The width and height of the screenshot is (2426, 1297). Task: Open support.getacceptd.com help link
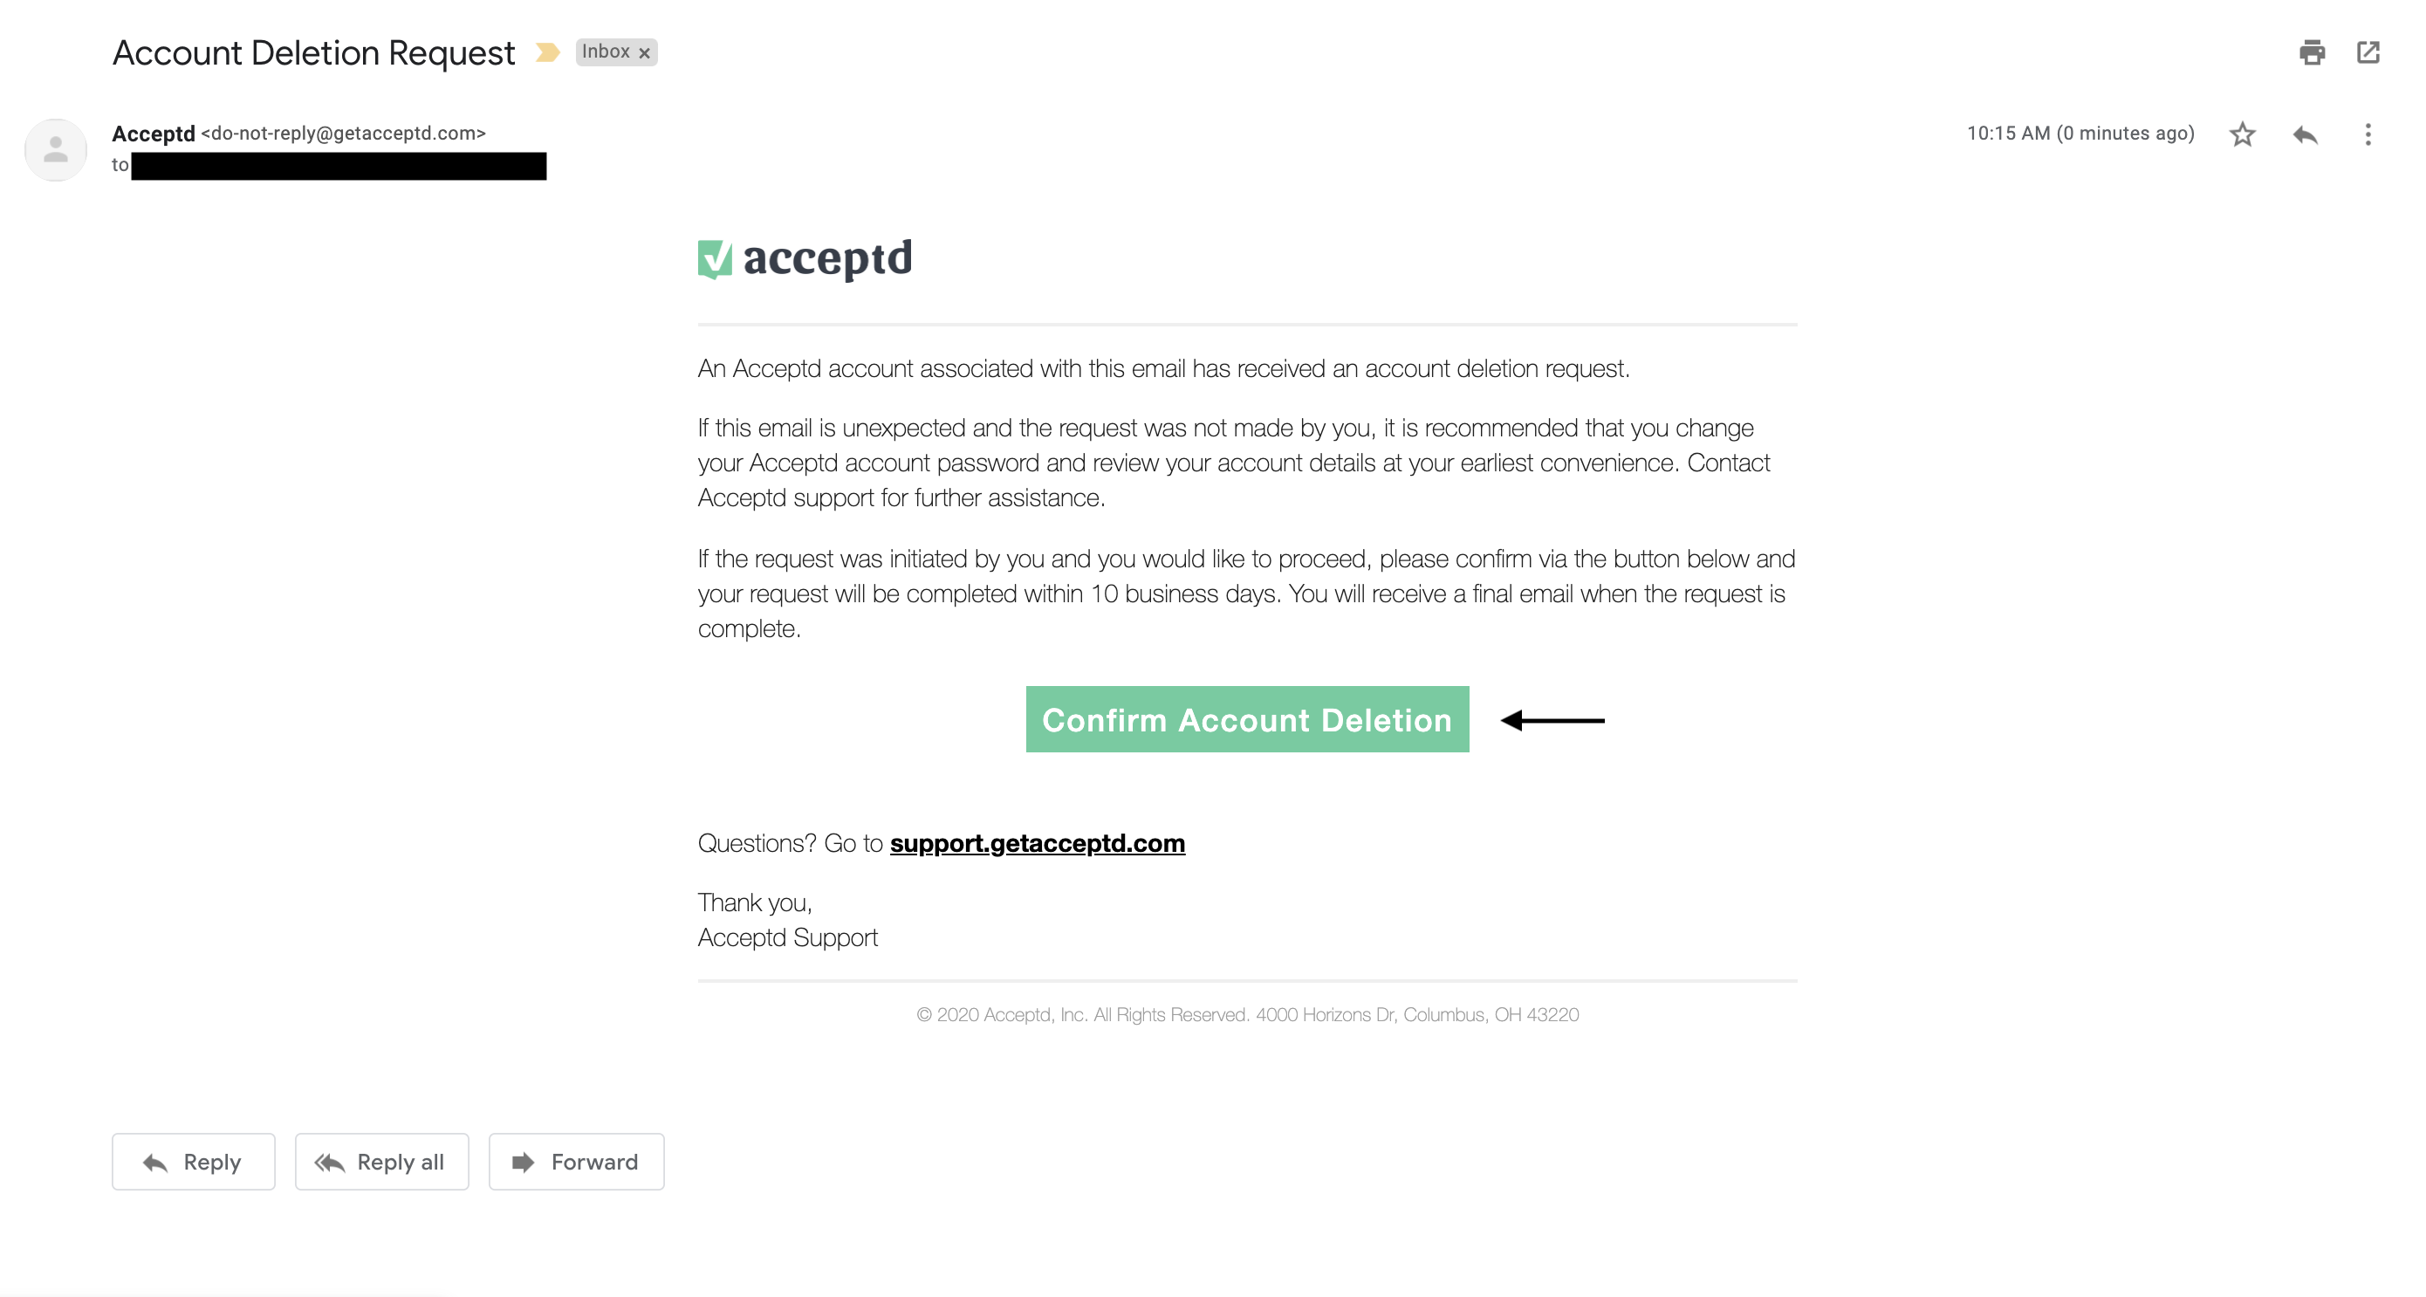point(1039,841)
